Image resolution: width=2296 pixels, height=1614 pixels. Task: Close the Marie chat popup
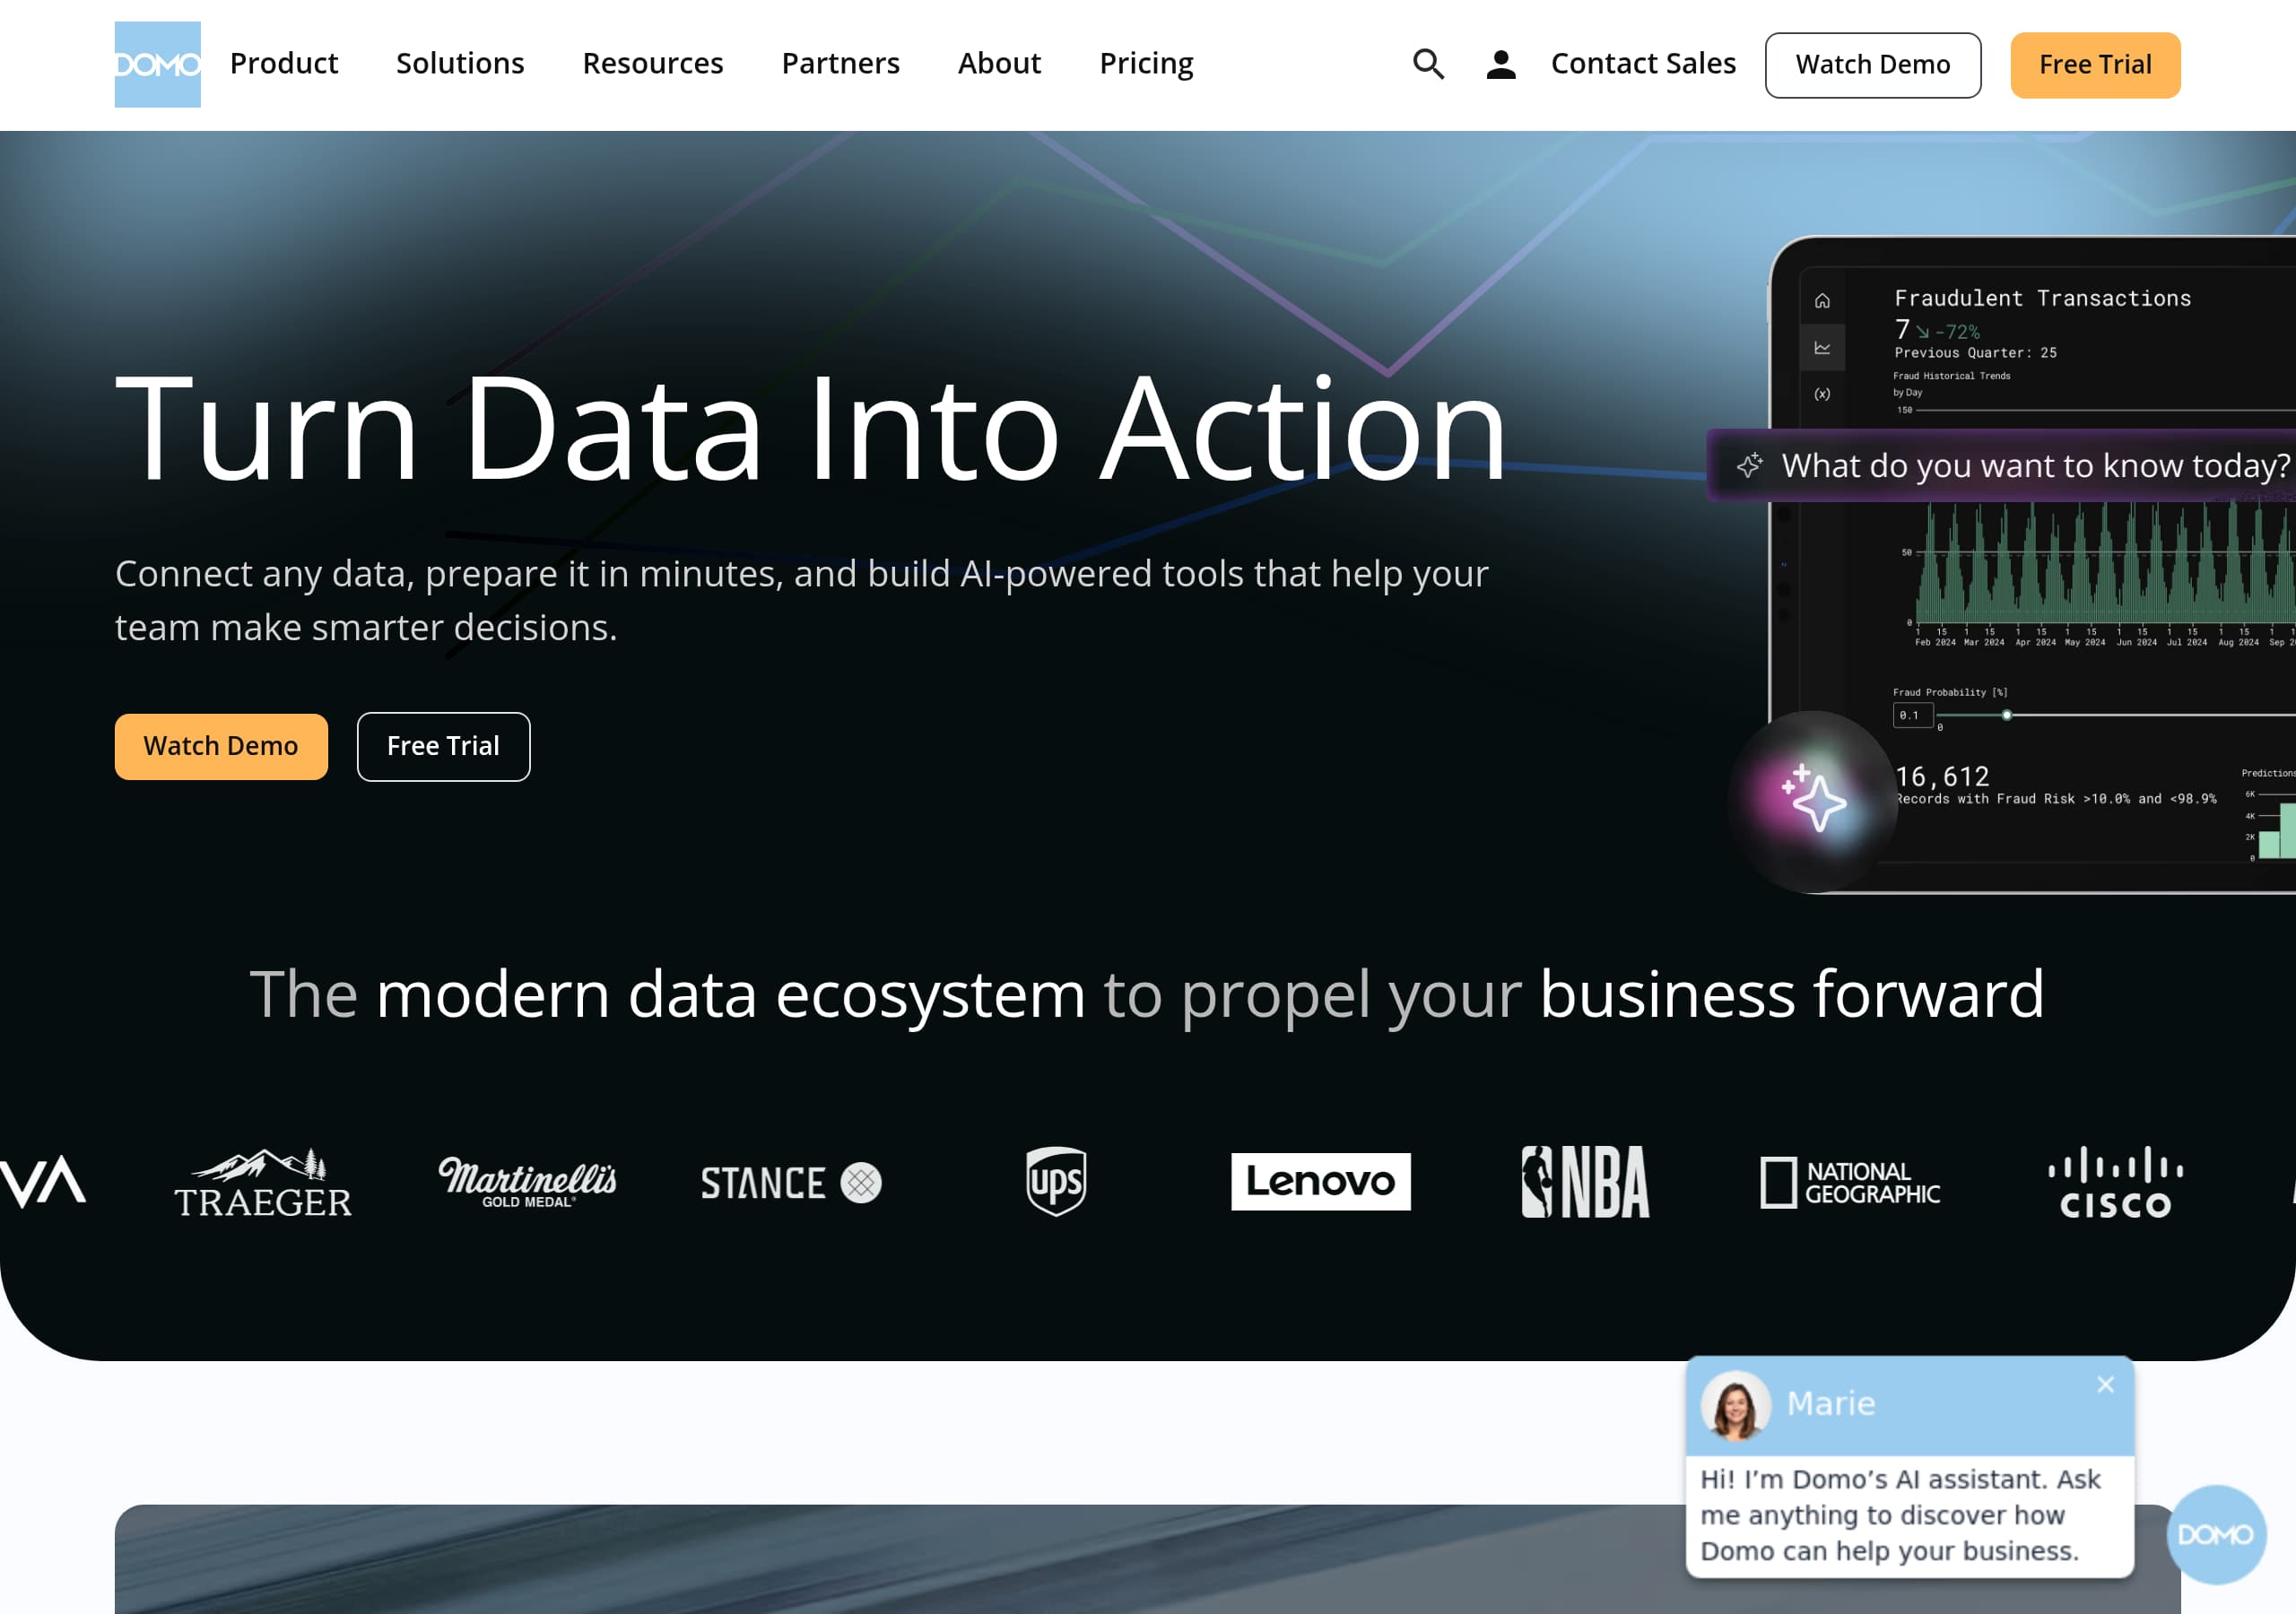pos(2105,1384)
